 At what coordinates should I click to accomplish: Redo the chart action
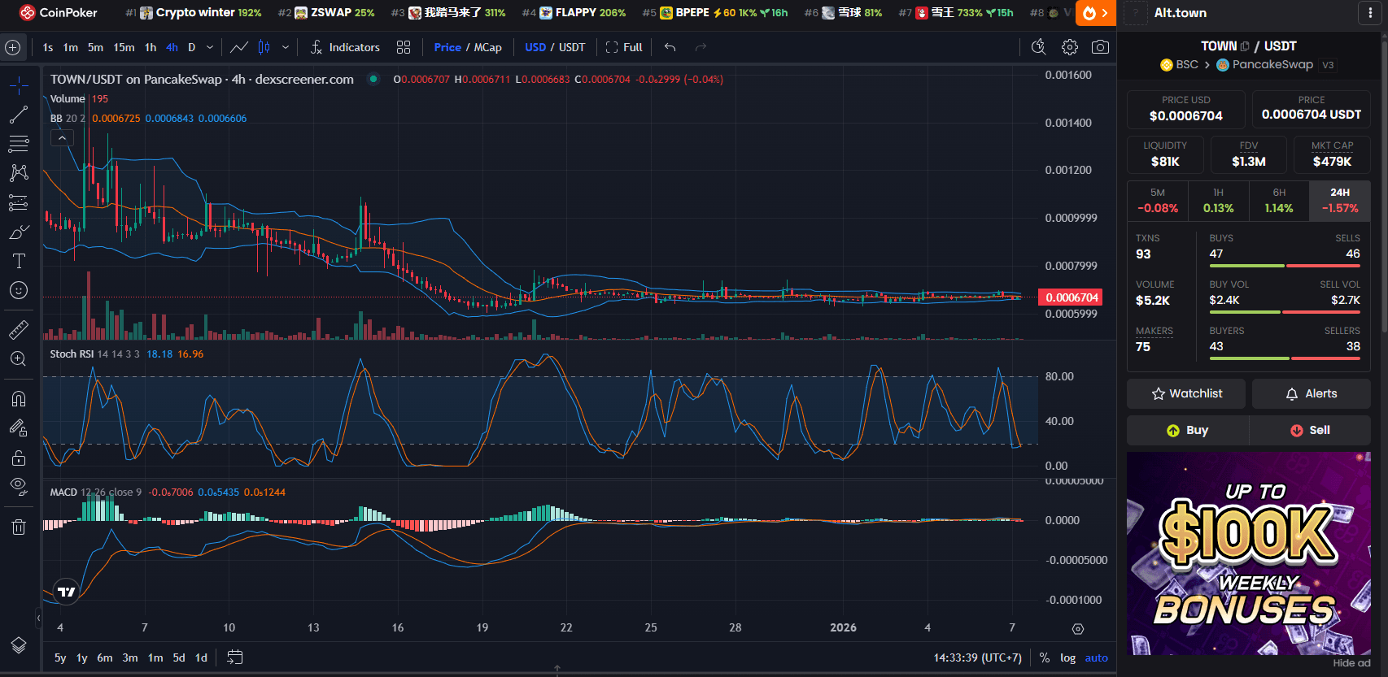click(x=701, y=47)
